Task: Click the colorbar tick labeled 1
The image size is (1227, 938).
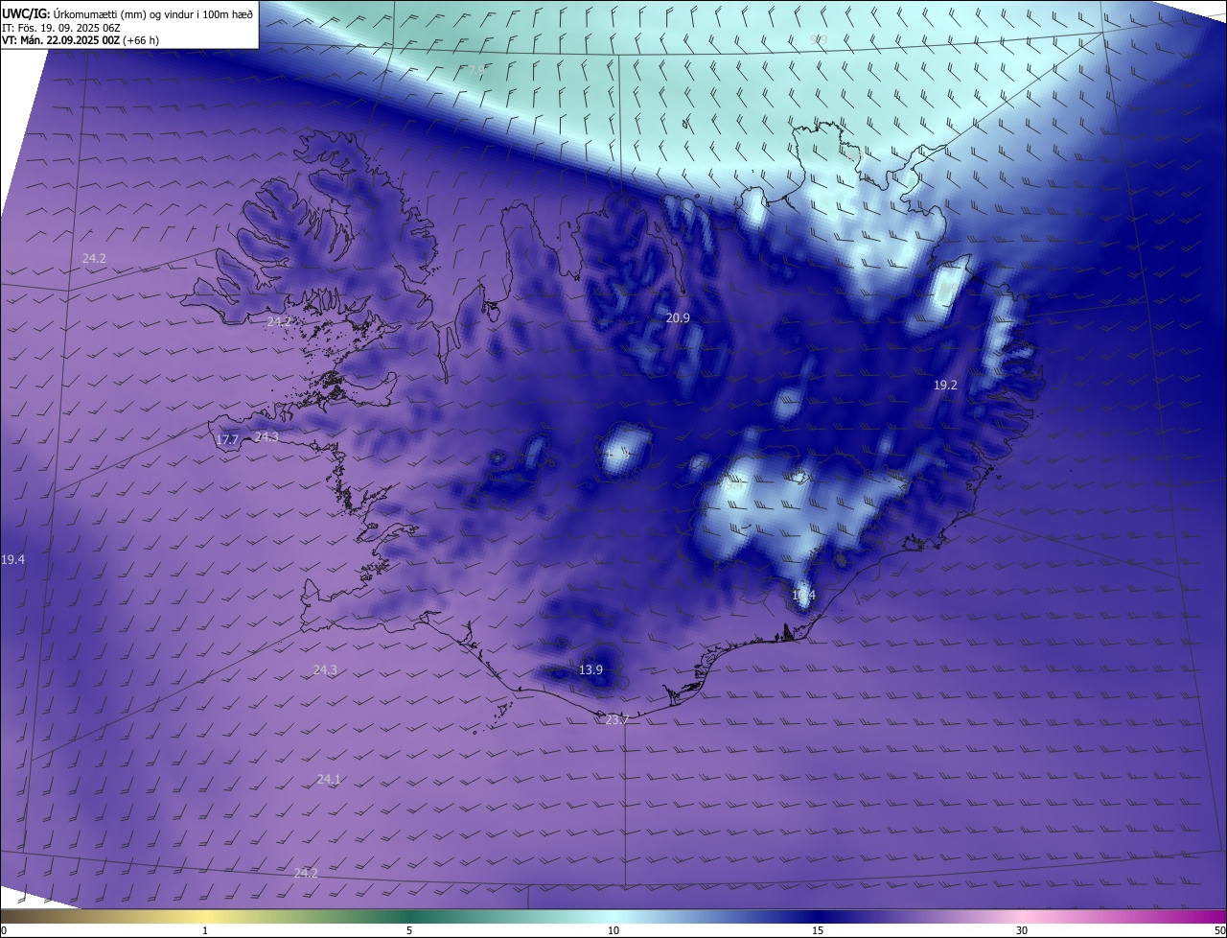Action: (205, 930)
